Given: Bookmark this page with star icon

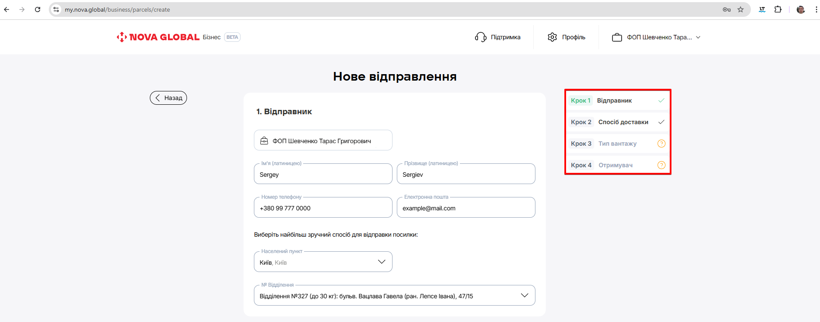Looking at the screenshot, I should point(741,9).
